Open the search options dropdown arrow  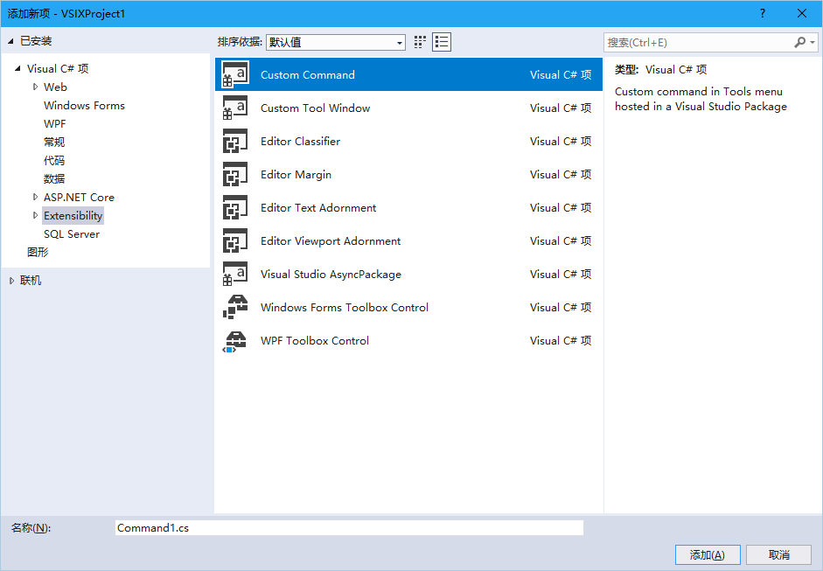point(813,42)
